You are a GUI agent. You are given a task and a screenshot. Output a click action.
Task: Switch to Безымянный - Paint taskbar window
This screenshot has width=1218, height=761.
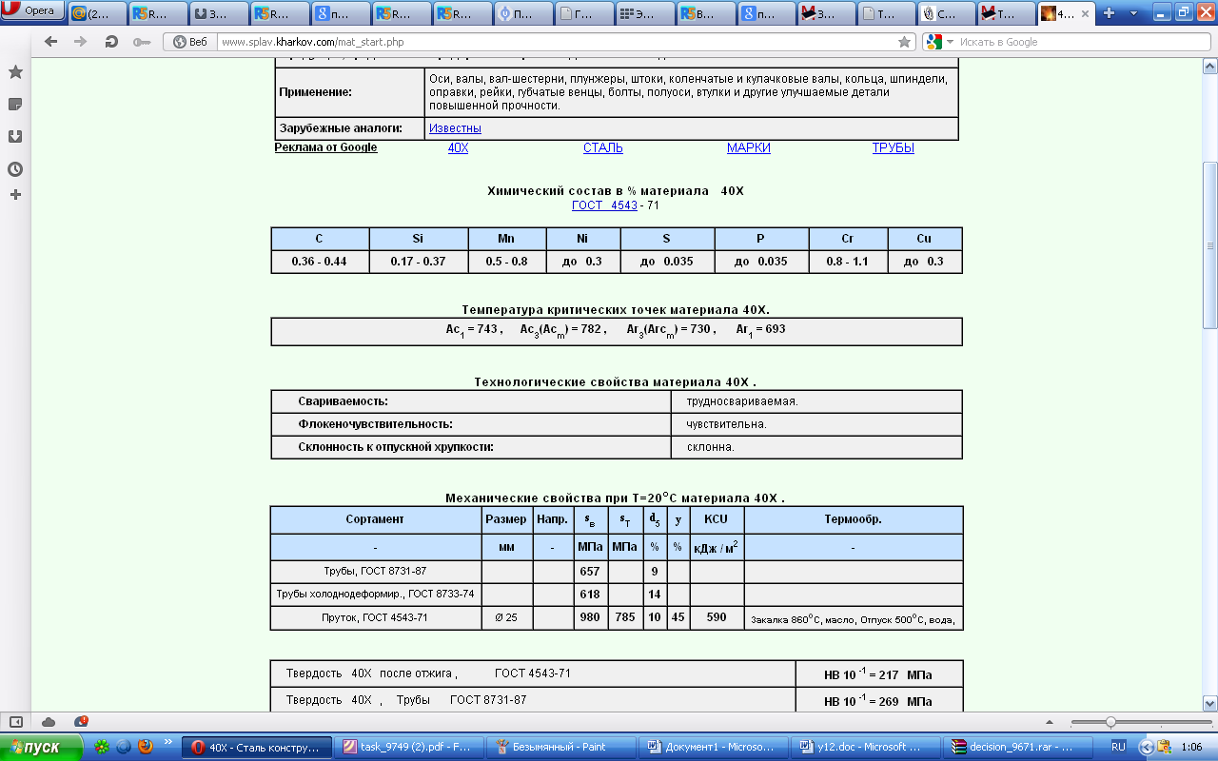560,748
